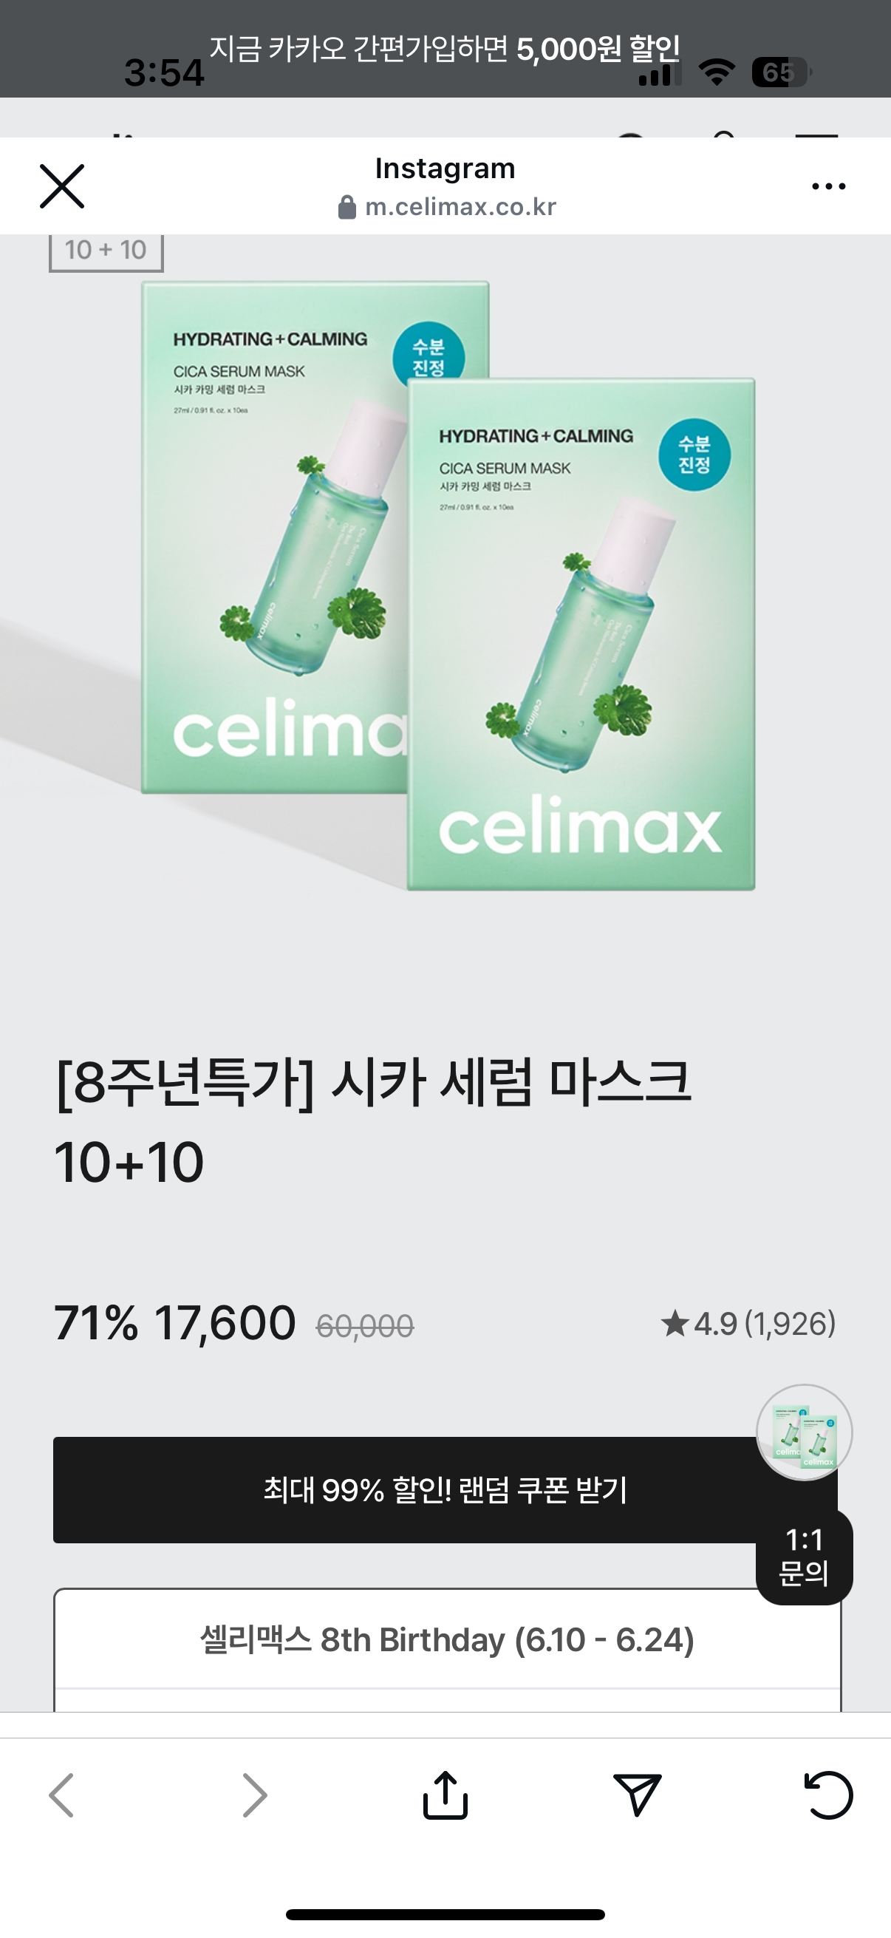The image size is (891, 1938).
Task: Tap the 10 + 10 badge label
Action: point(106,251)
